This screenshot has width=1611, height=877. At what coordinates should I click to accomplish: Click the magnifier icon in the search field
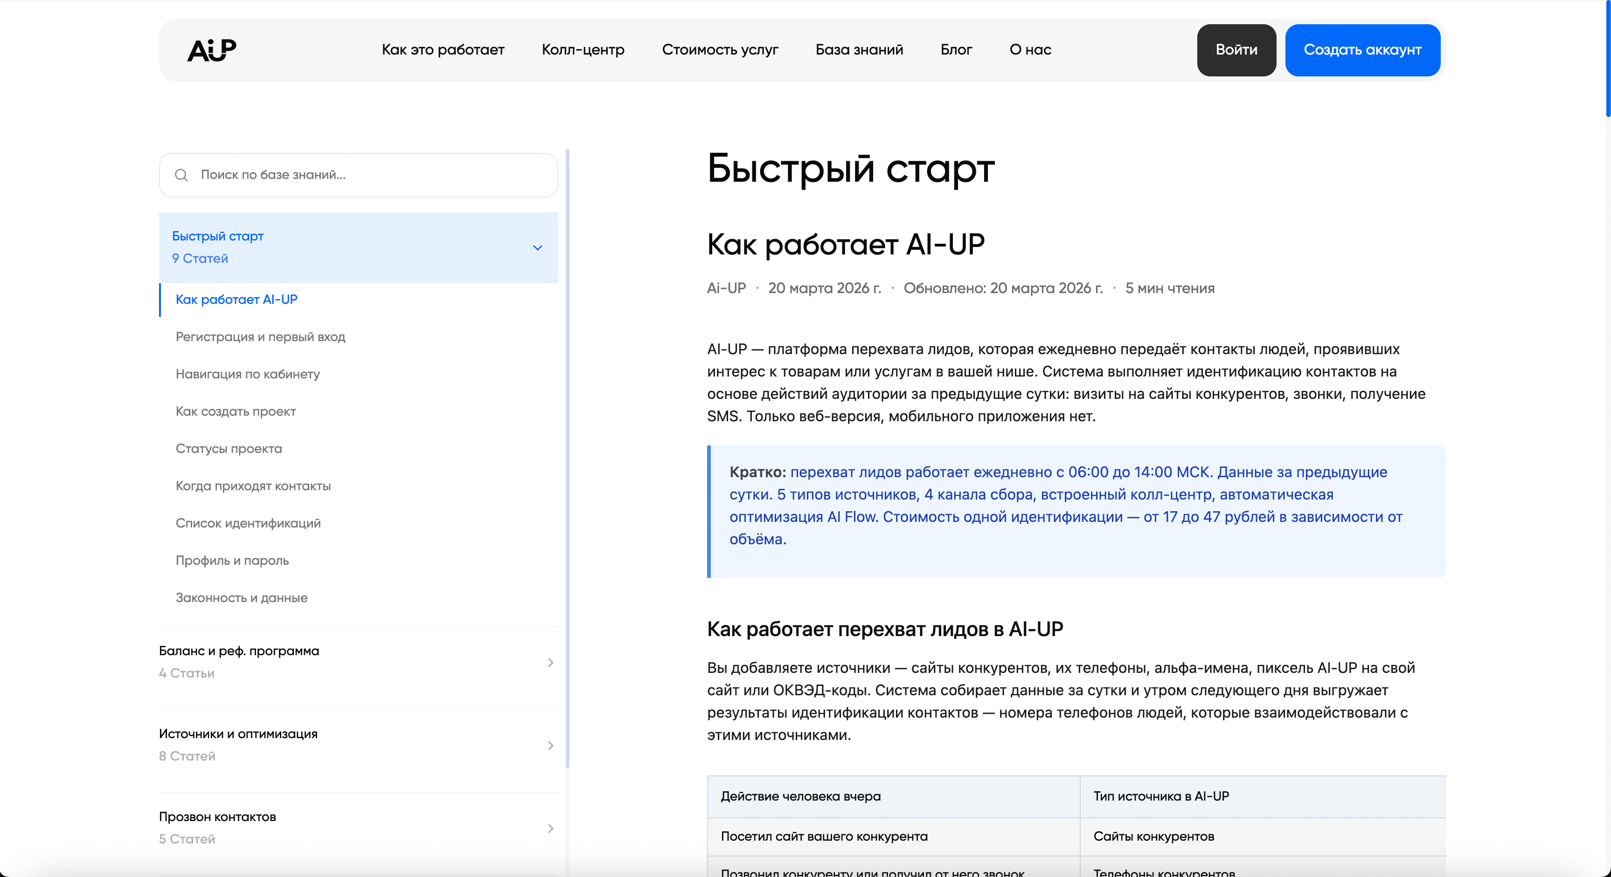click(181, 175)
